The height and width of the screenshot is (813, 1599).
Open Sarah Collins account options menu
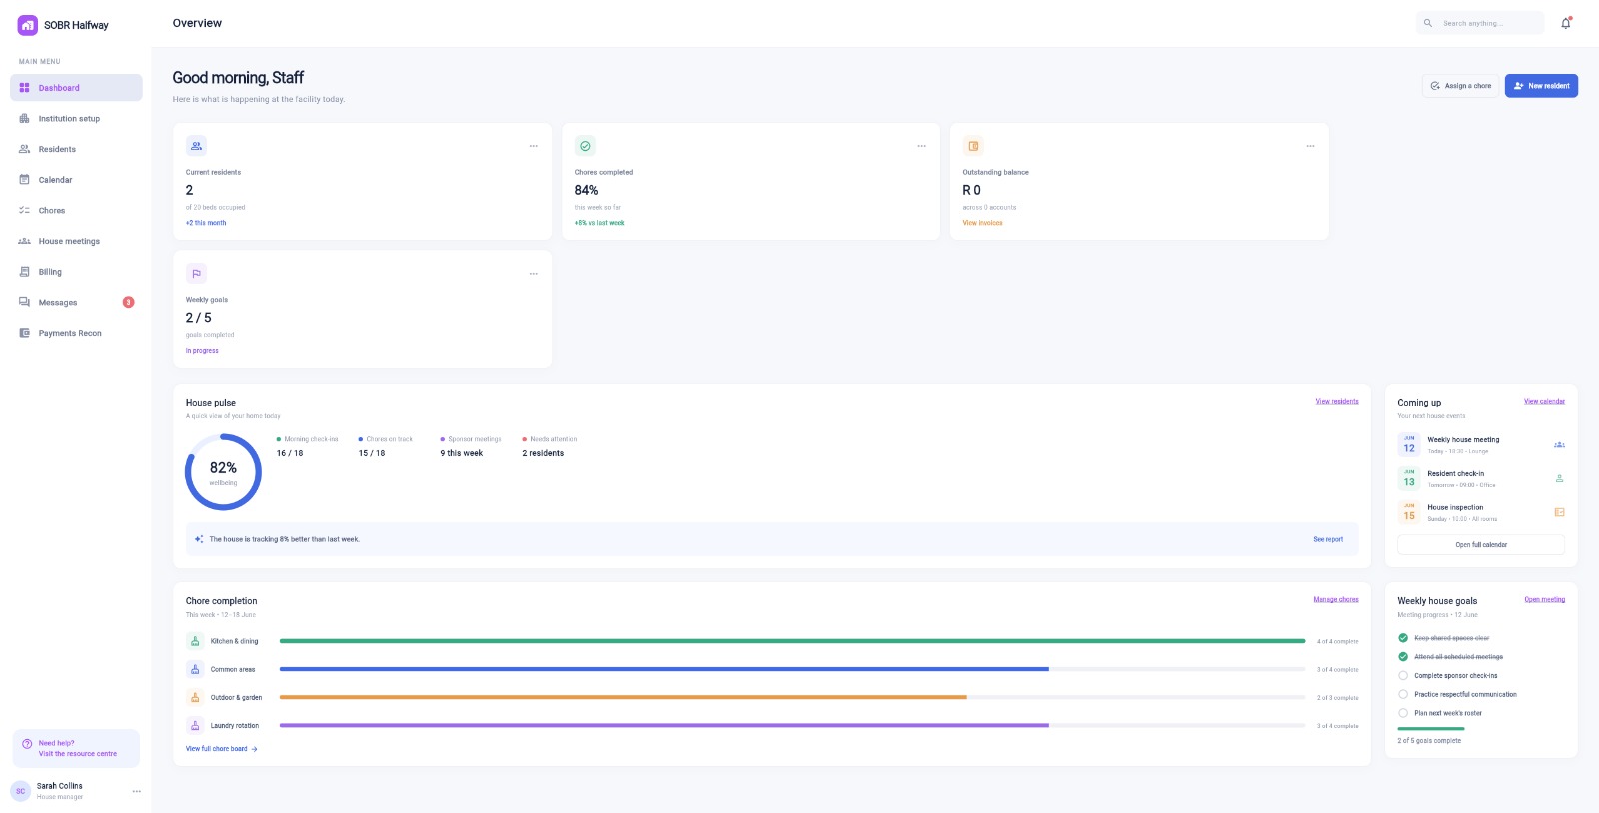pyautogui.click(x=137, y=791)
